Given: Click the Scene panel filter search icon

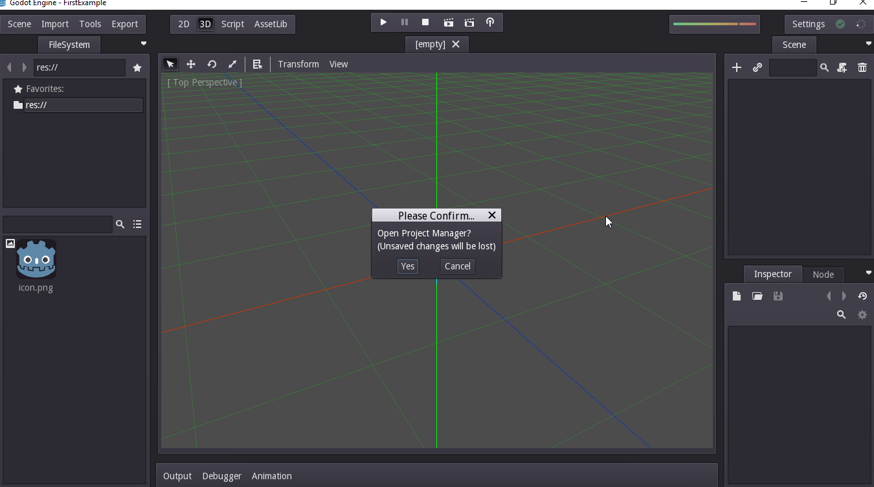Looking at the screenshot, I should click(824, 67).
